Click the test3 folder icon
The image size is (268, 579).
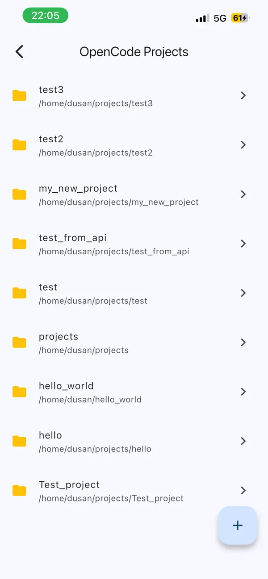[19, 95]
